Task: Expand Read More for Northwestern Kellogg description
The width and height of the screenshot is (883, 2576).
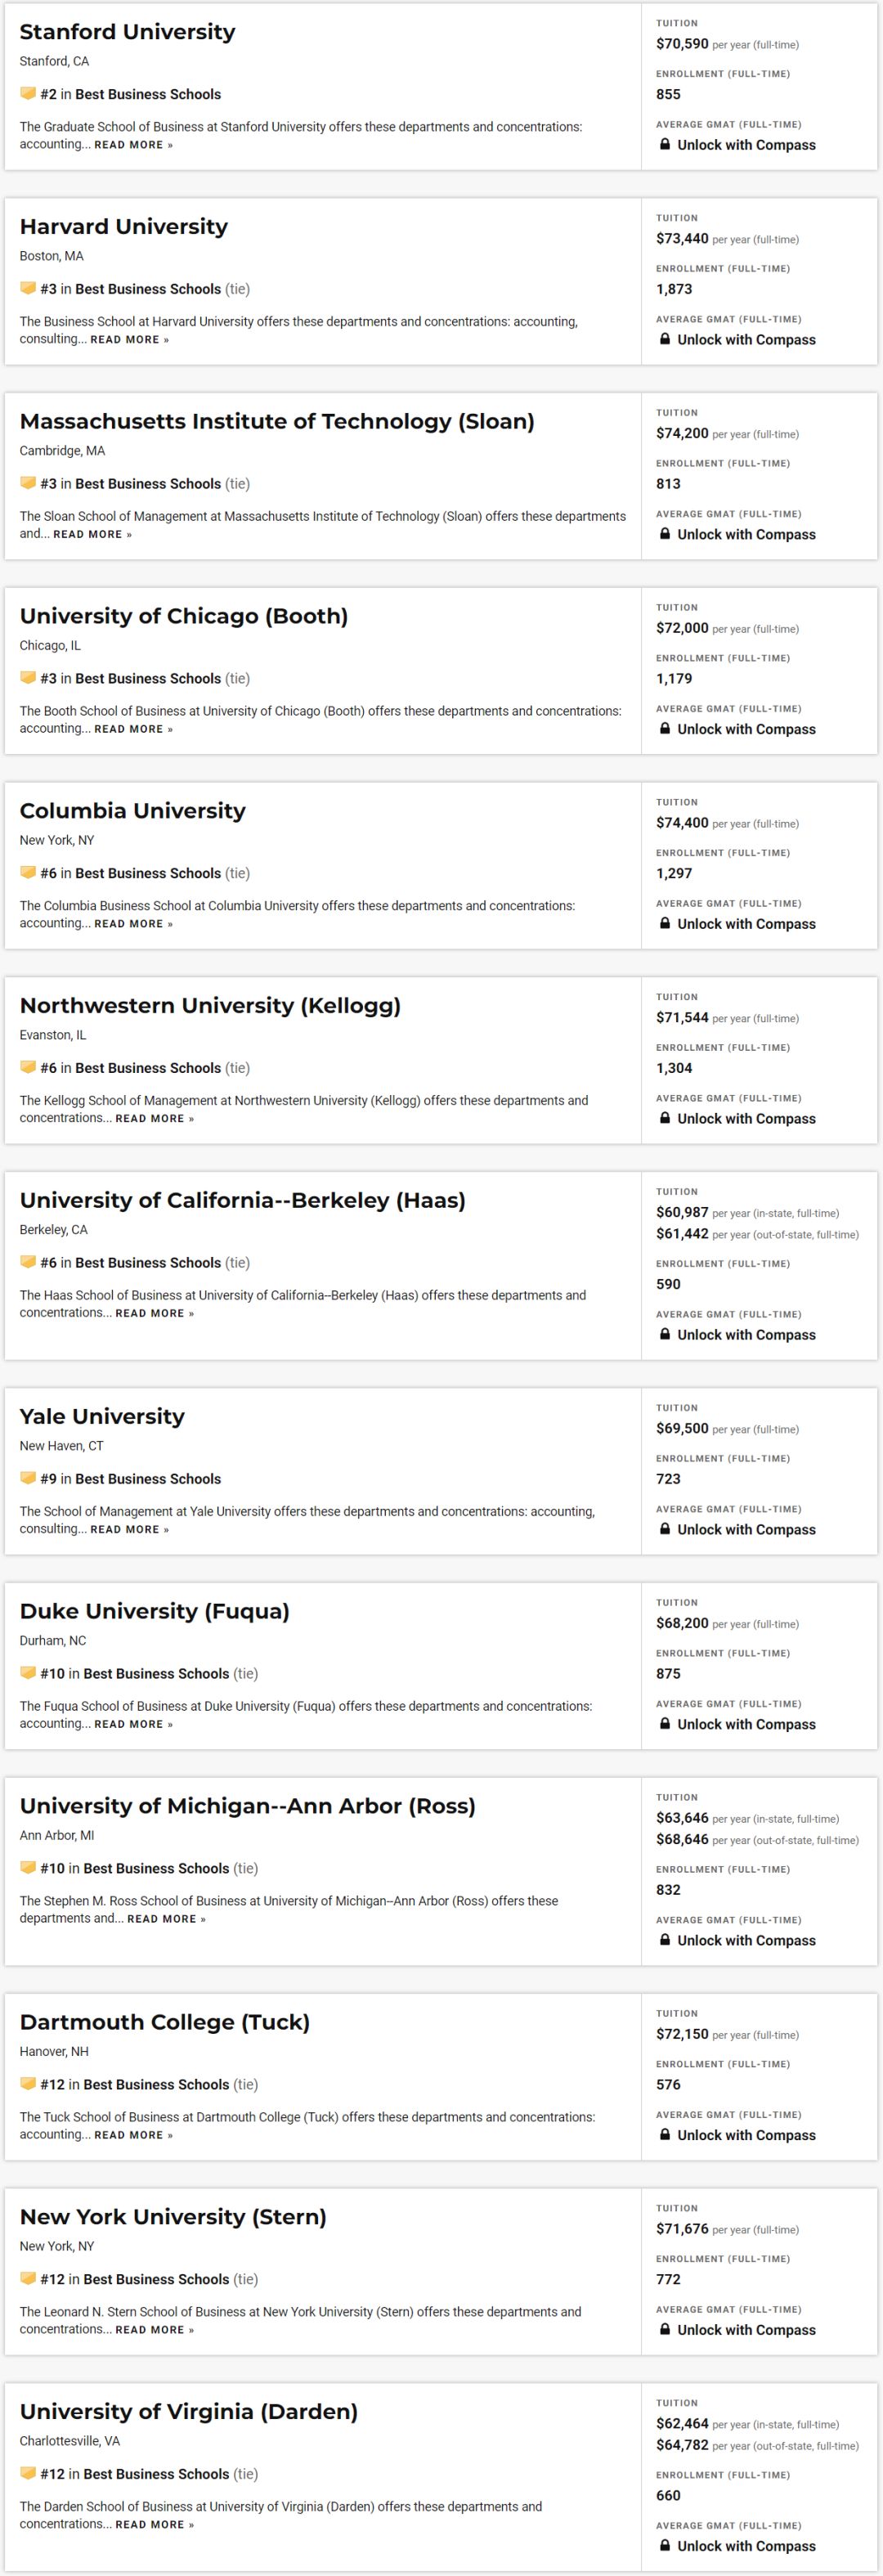Action: pos(154,1119)
